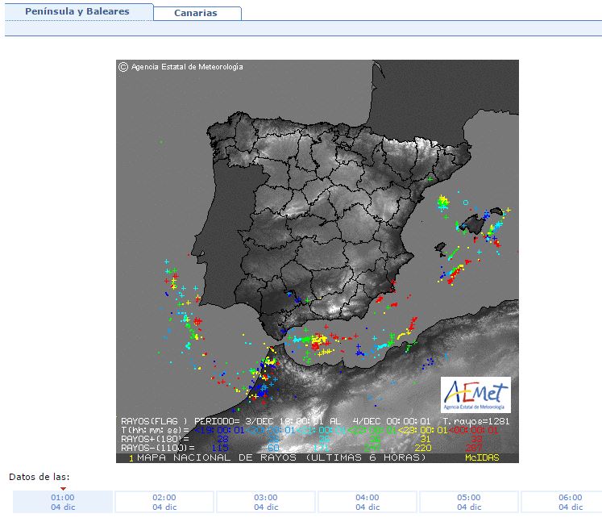Open the 05:00 04 dic data

point(469,502)
